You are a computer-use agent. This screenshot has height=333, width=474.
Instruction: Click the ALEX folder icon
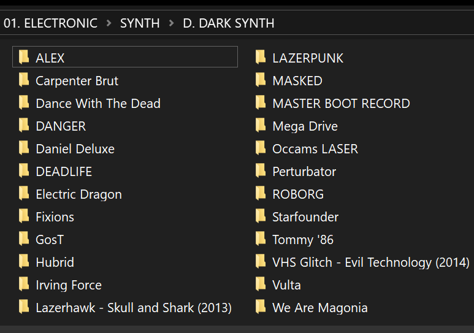coord(23,57)
